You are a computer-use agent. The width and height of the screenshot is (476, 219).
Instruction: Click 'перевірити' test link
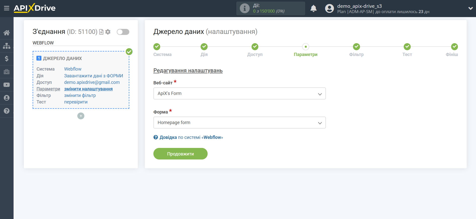click(76, 102)
